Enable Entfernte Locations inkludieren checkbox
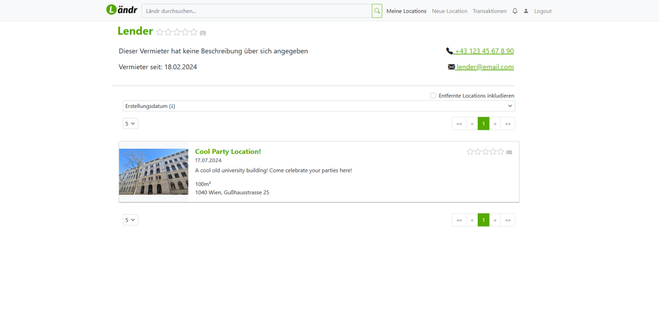 (x=433, y=95)
